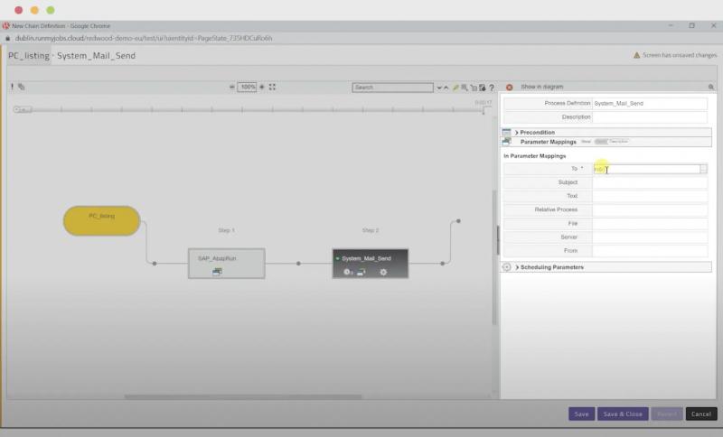Click the Save button

click(x=581, y=414)
